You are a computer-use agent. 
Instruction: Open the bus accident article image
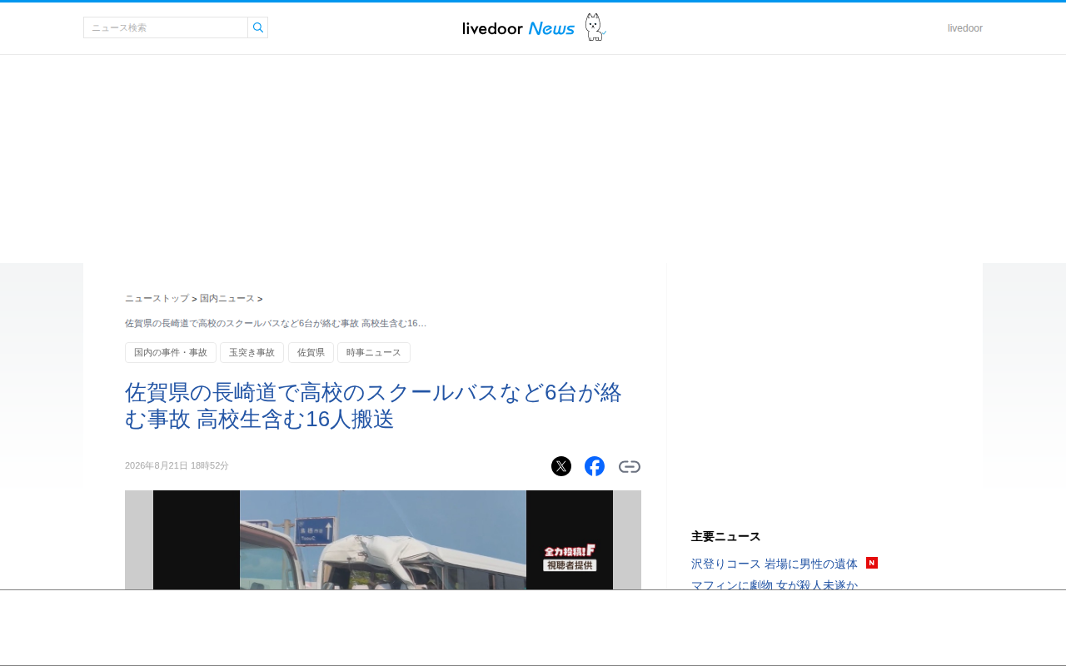383,539
